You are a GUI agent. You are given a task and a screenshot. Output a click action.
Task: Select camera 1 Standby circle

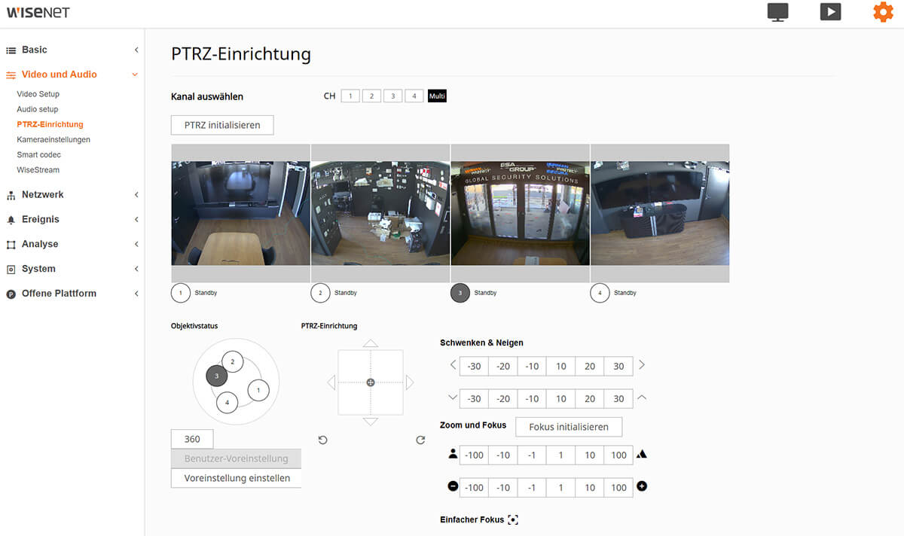click(x=181, y=293)
